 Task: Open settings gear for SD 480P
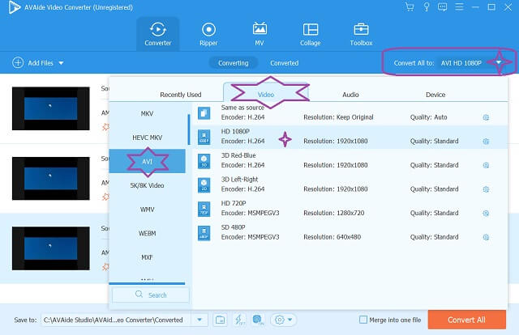pyautogui.click(x=486, y=237)
